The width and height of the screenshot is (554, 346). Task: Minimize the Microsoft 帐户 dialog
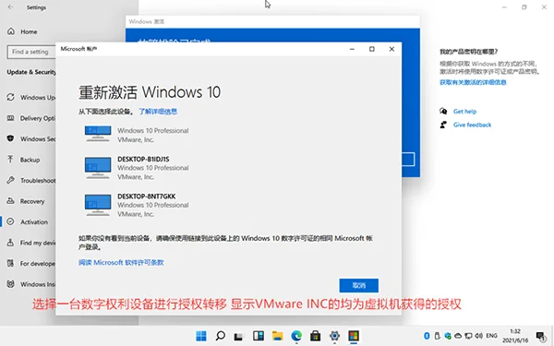click(352, 49)
